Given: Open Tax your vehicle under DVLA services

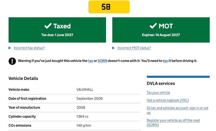Looking at the screenshot, I should click(158, 93).
